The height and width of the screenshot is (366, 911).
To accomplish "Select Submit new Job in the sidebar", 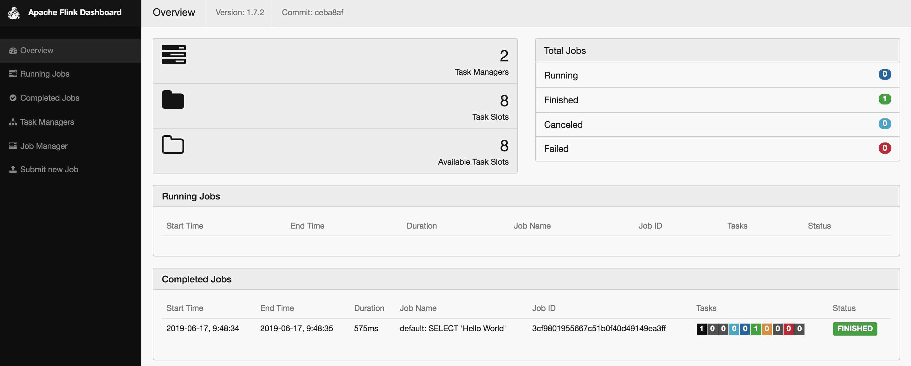I will click(70, 170).
